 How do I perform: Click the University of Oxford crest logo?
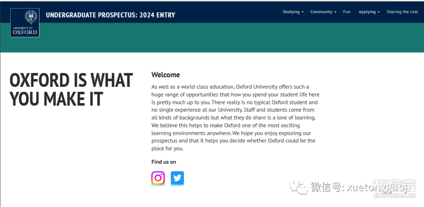click(x=25, y=23)
